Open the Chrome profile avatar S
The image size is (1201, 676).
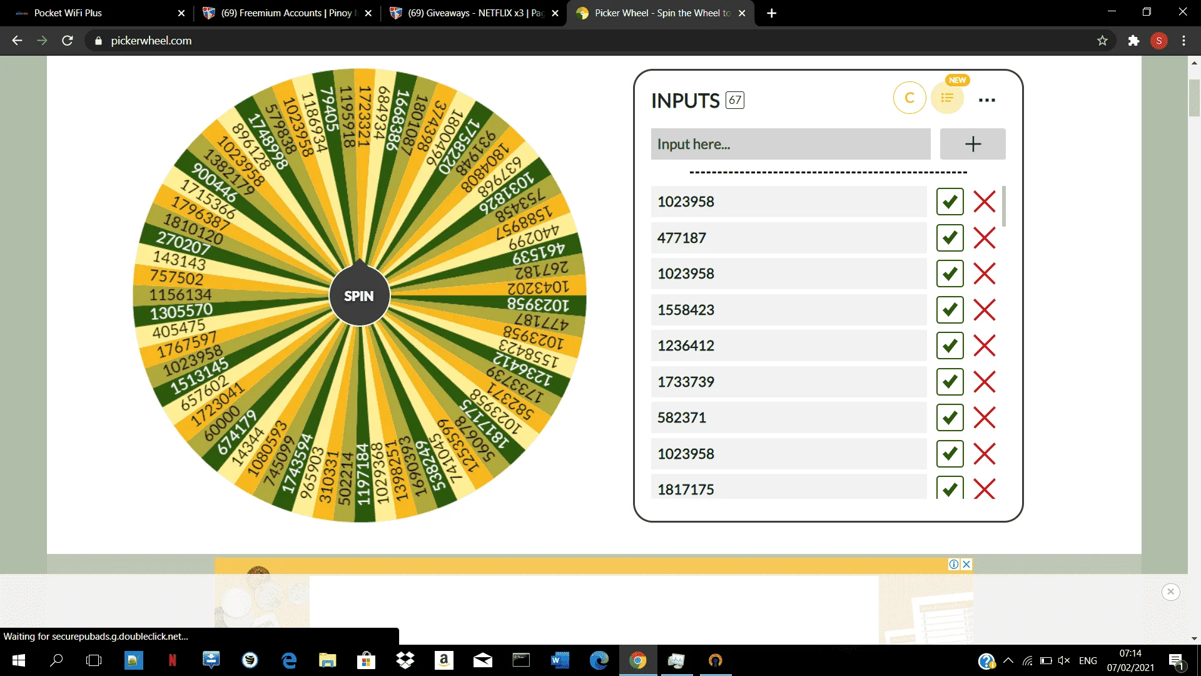click(x=1159, y=41)
